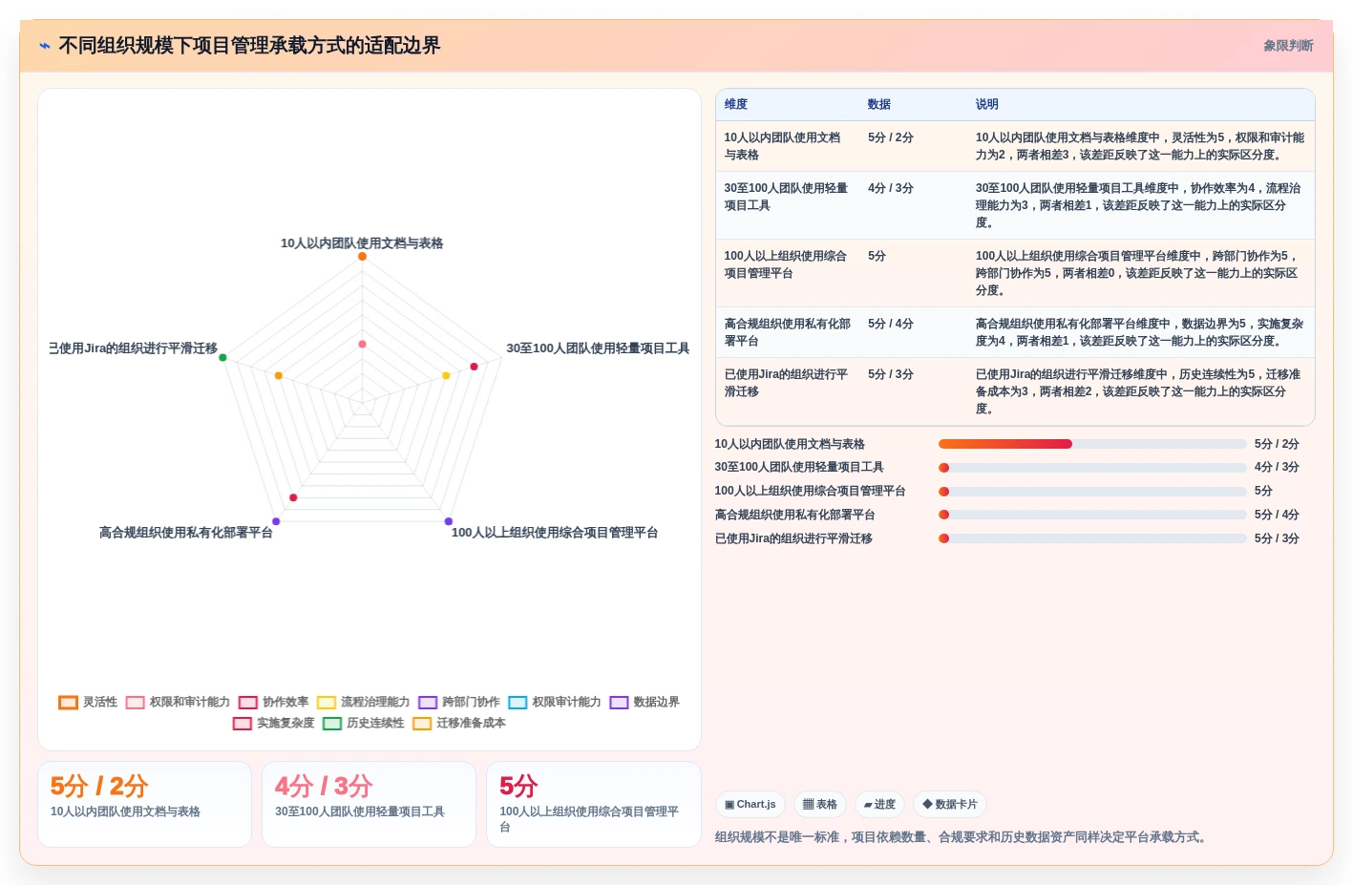
Task: Click the red radar point on the 30至100人 axis
Action: coord(474,367)
